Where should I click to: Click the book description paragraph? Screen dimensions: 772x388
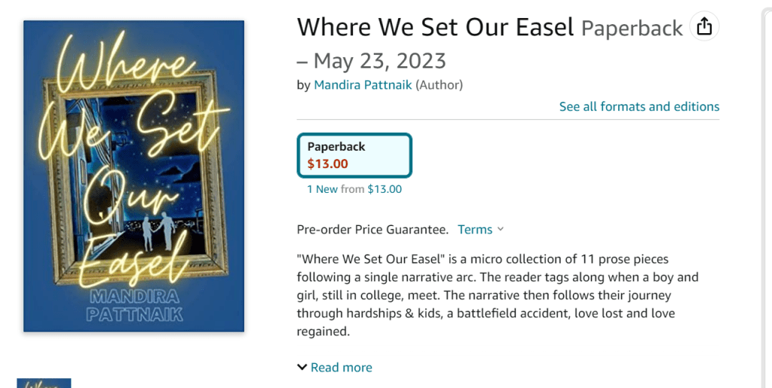486,295
